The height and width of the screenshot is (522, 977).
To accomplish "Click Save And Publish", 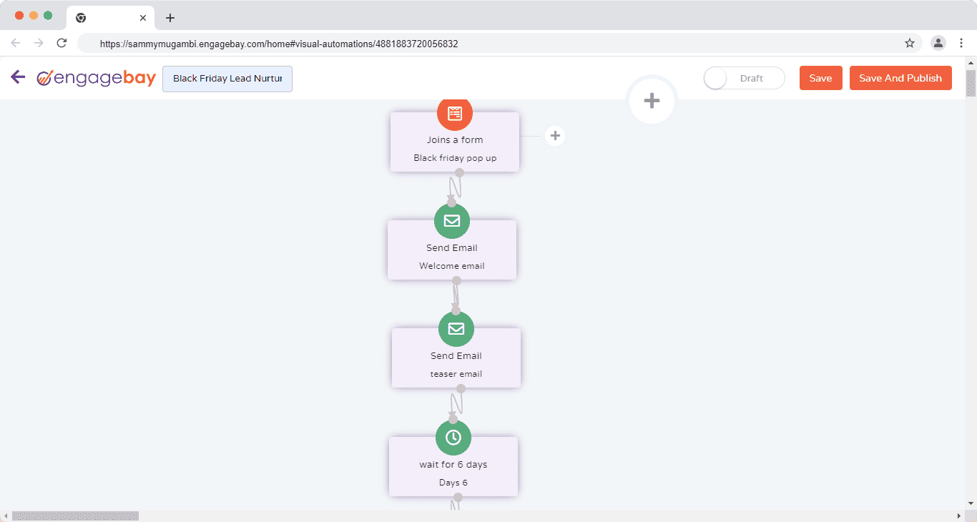I will pos(900,78).
